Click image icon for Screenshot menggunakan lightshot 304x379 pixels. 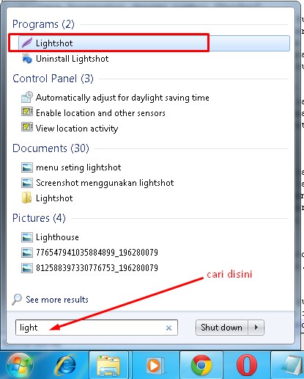point(27,183)
